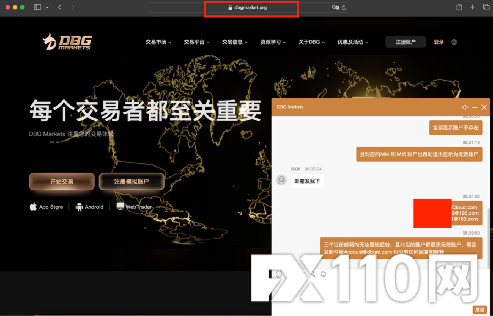
Task: Open a new Safari tab
Action: [472, 7]
